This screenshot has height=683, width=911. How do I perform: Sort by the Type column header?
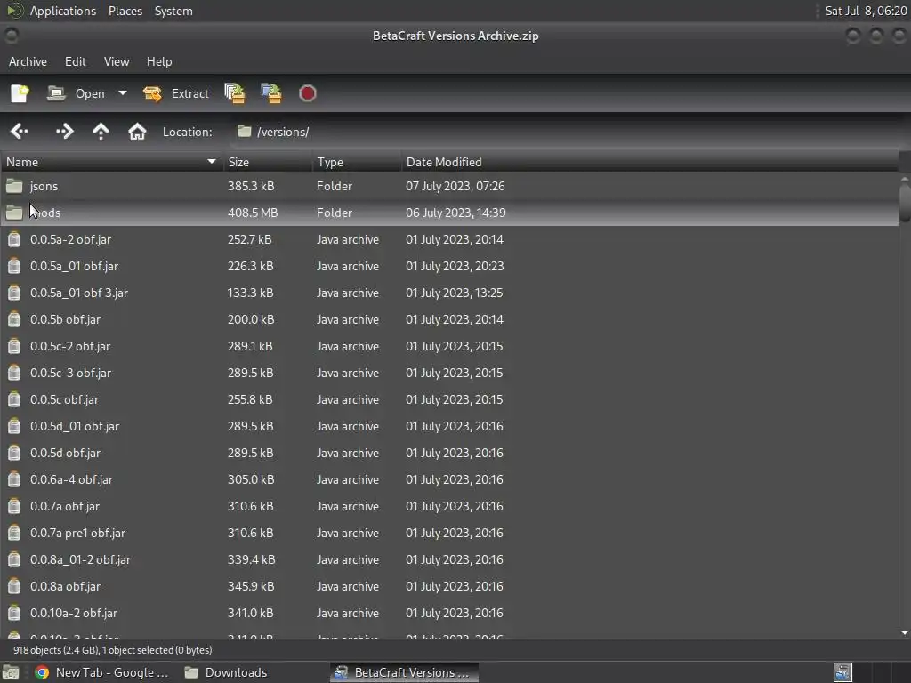pyautogui.click(x=356, y=162)
